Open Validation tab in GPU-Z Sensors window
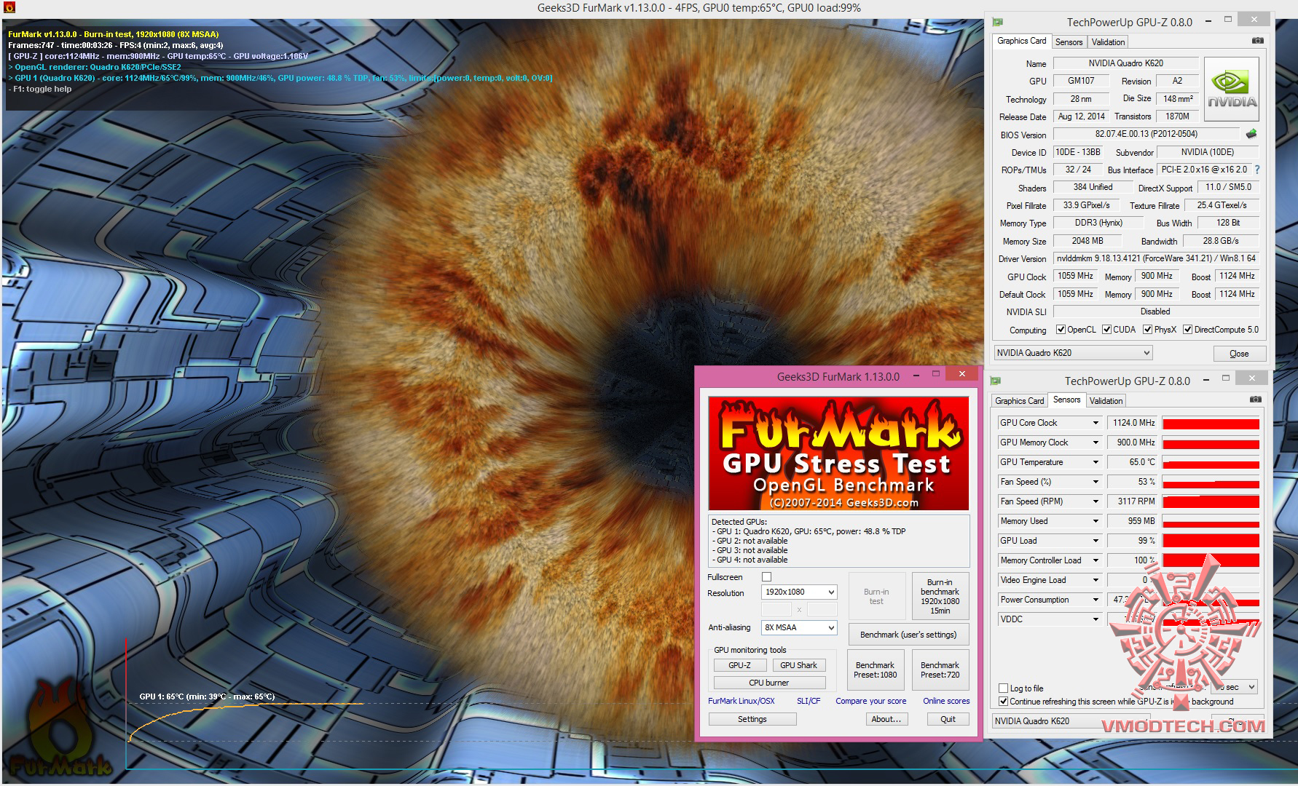Screen dimensions: 1298x786 (x=1106, y=401)
